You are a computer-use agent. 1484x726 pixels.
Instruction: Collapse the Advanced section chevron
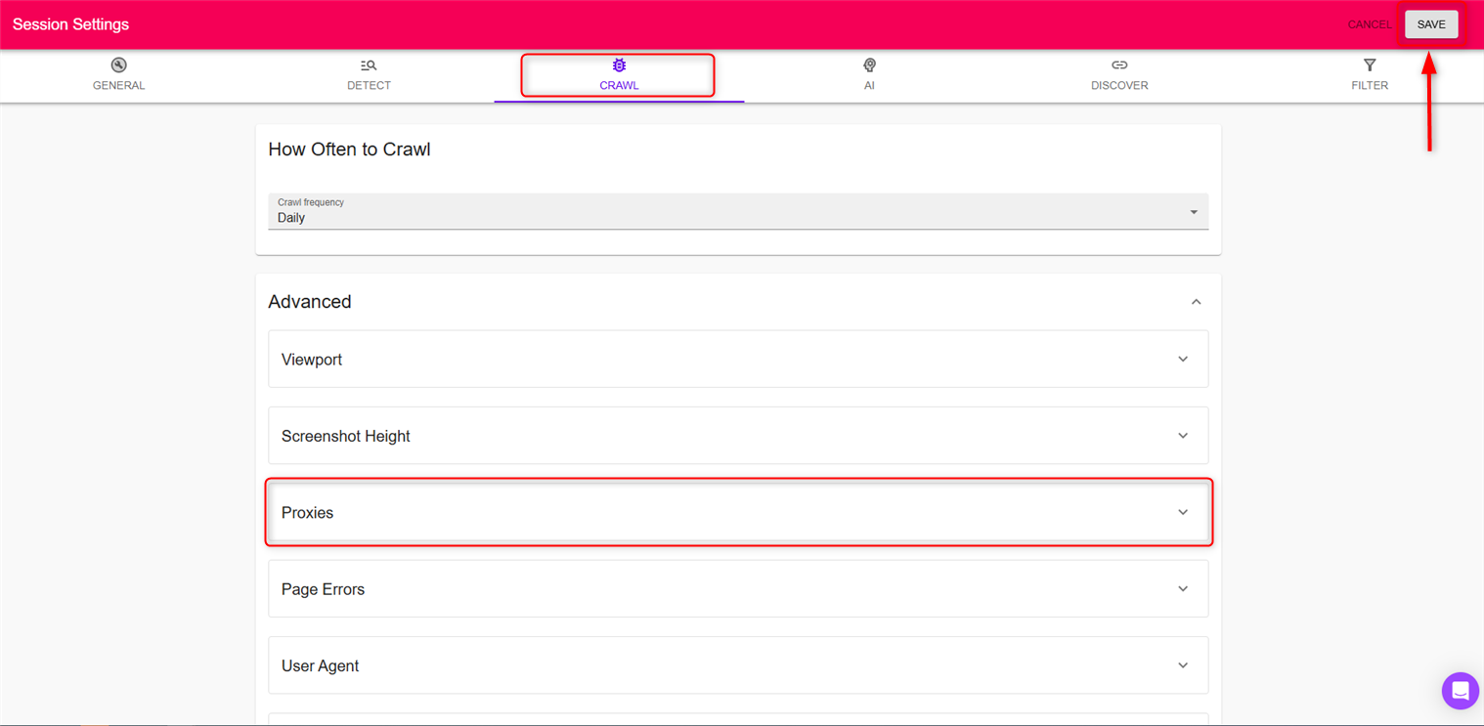coord(1196,302)
